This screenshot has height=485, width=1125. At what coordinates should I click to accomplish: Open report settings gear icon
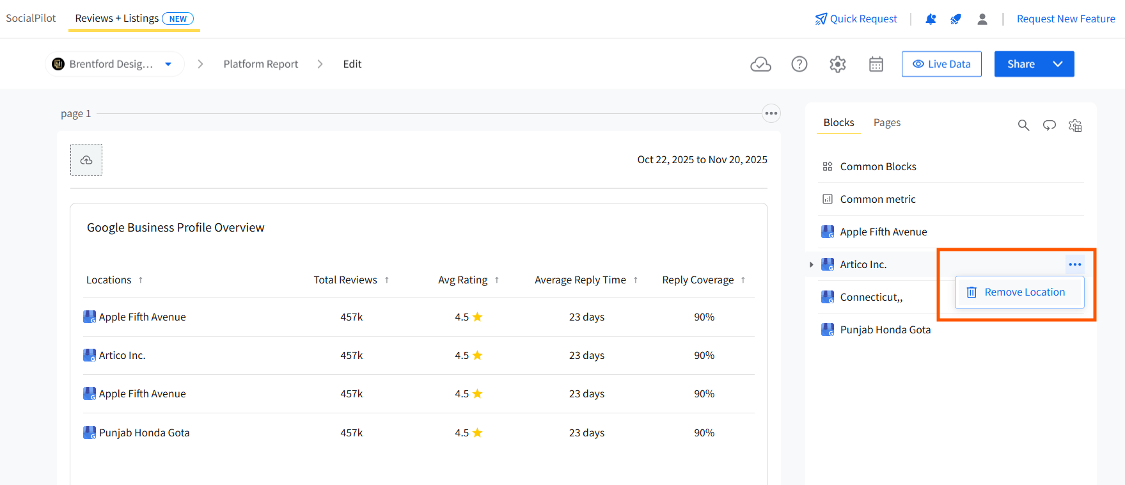[x=838, y=64]
